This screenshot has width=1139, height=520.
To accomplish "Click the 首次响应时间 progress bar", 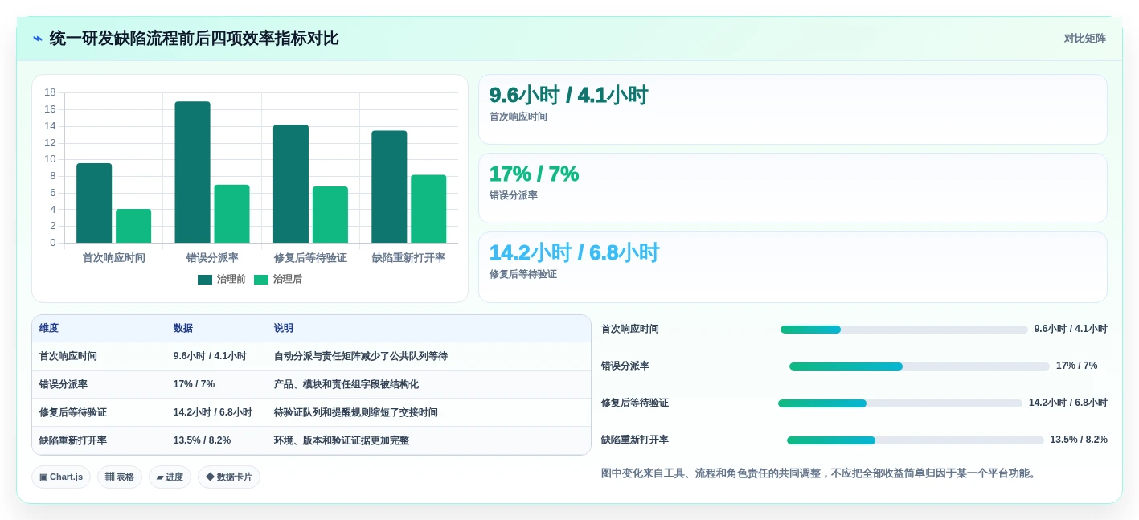I will [904, 330].
